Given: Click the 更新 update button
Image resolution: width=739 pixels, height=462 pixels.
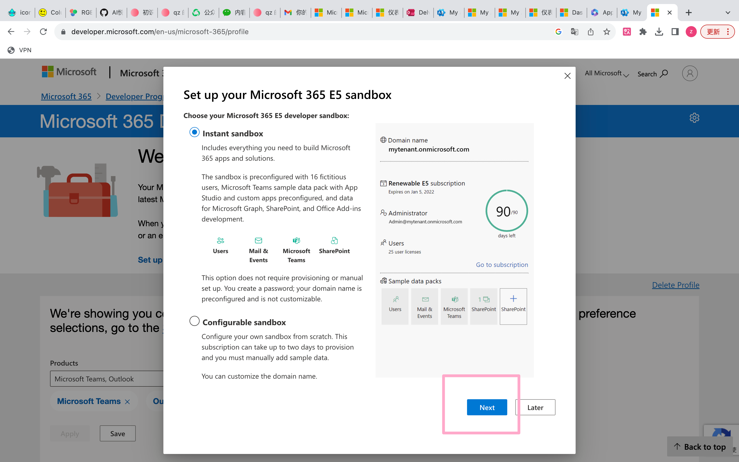Looking at the screenshot, I should pyautogui.click(x=717, y=31).
